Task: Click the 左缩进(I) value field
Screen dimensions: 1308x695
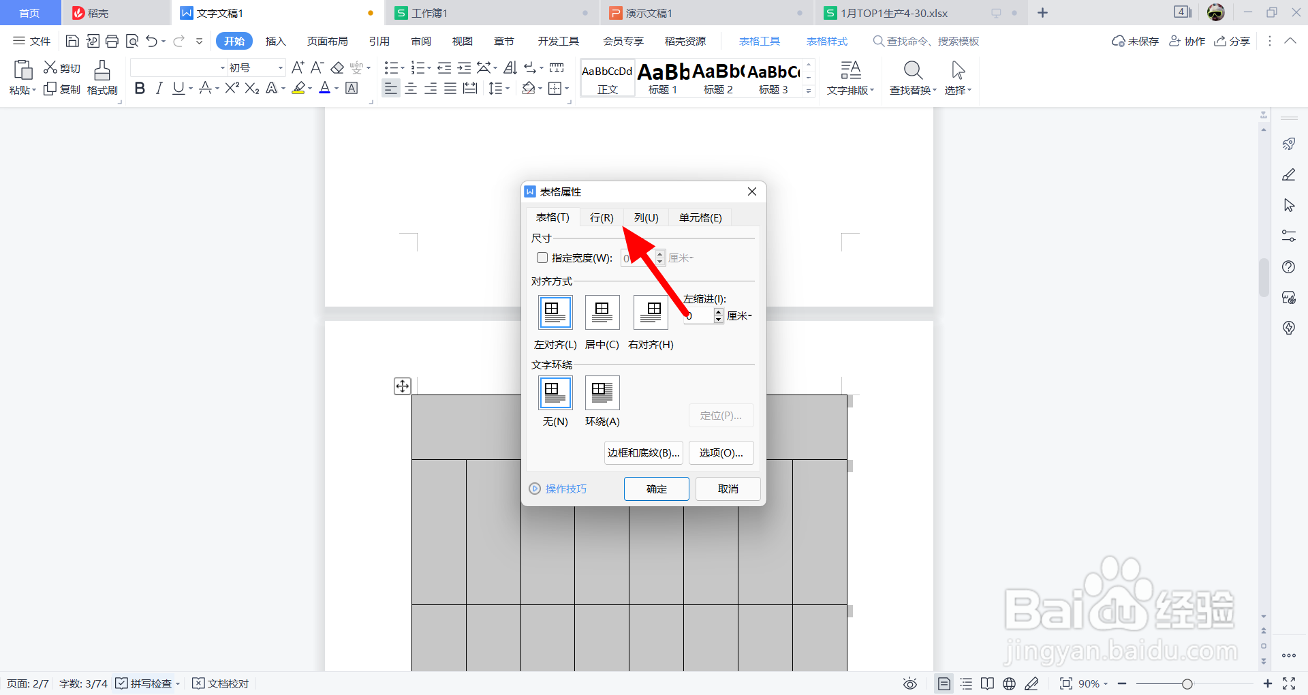Action: click(698, 315)
